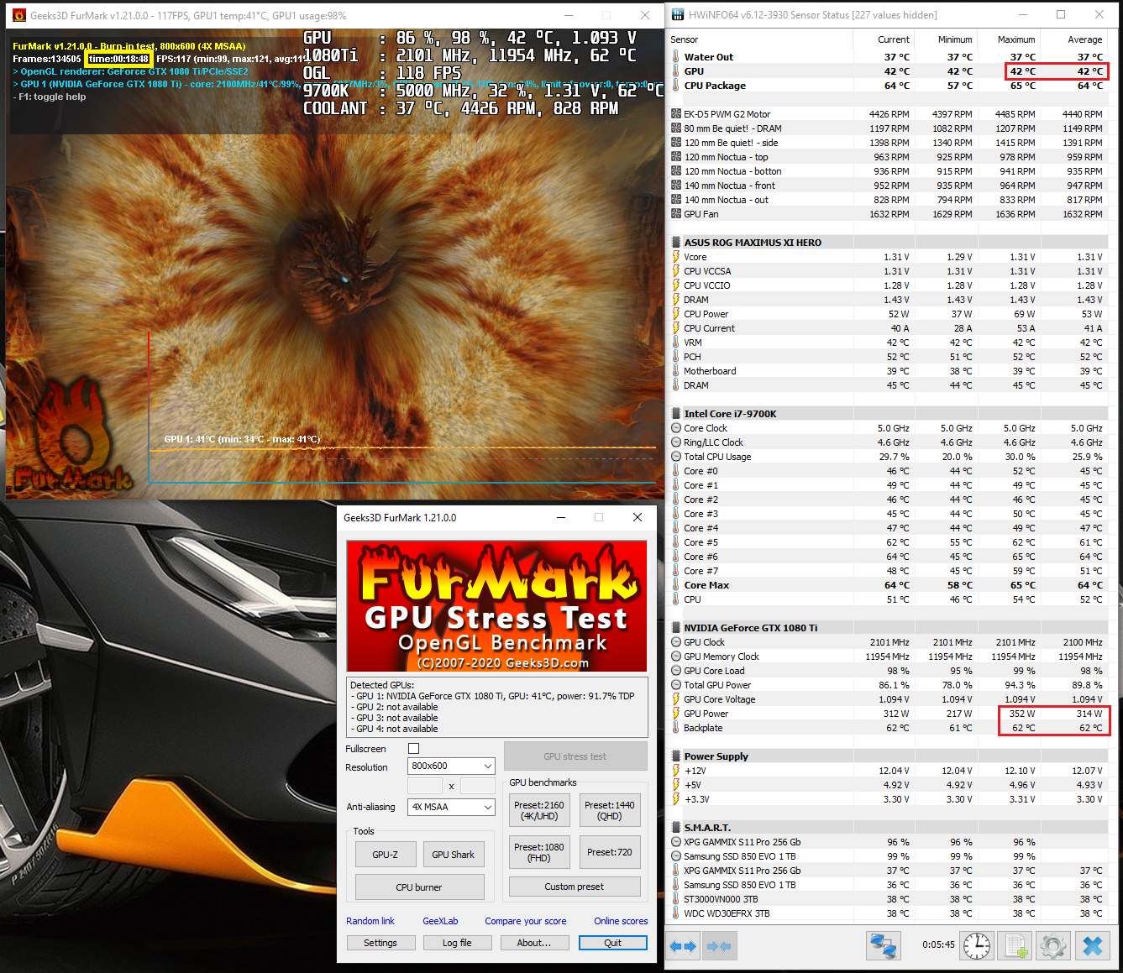Open the Resolution dropdown showing 800x600
Screen dimensions: 1123x973
451,766
